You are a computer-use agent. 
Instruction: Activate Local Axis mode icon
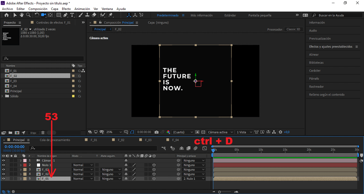[x=129, y=15]
